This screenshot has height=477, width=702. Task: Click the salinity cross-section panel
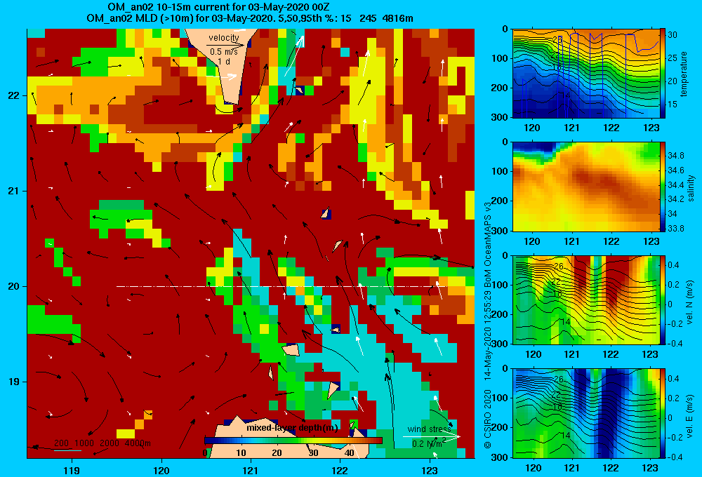click(586, 187)
